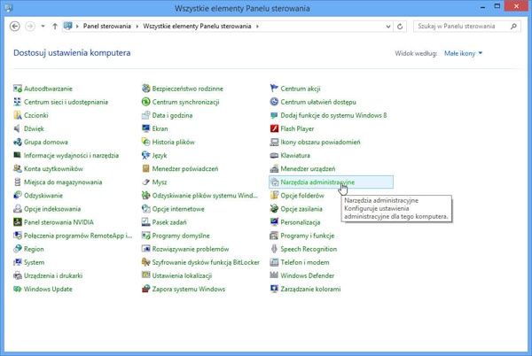The height and width of the screenshot is (356, 532).
Task: Open Dodaj funkcje do systemu Windows 8
Action: [x=333, y=115]
